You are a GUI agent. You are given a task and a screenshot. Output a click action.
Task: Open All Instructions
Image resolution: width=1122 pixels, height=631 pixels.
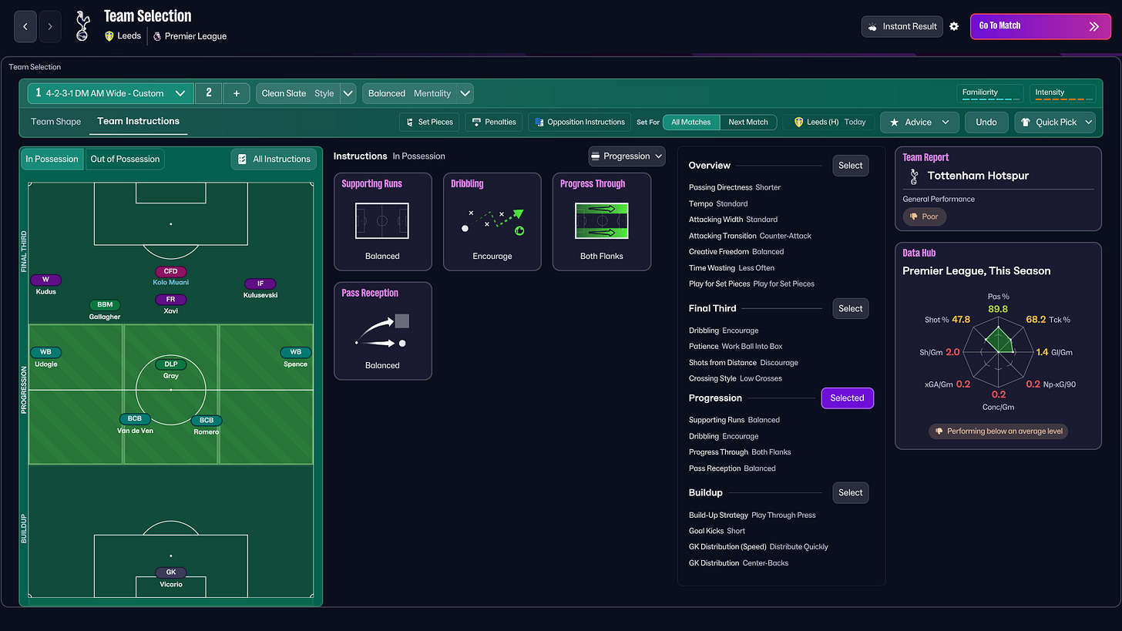274,159
